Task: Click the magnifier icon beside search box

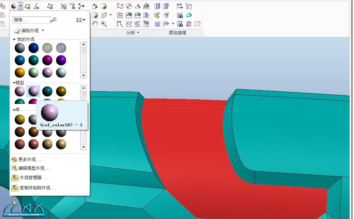Action: (54, 20)
